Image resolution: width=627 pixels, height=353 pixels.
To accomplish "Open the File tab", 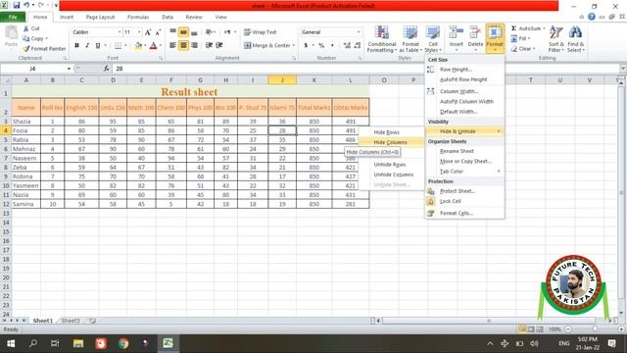I will 13,17.
